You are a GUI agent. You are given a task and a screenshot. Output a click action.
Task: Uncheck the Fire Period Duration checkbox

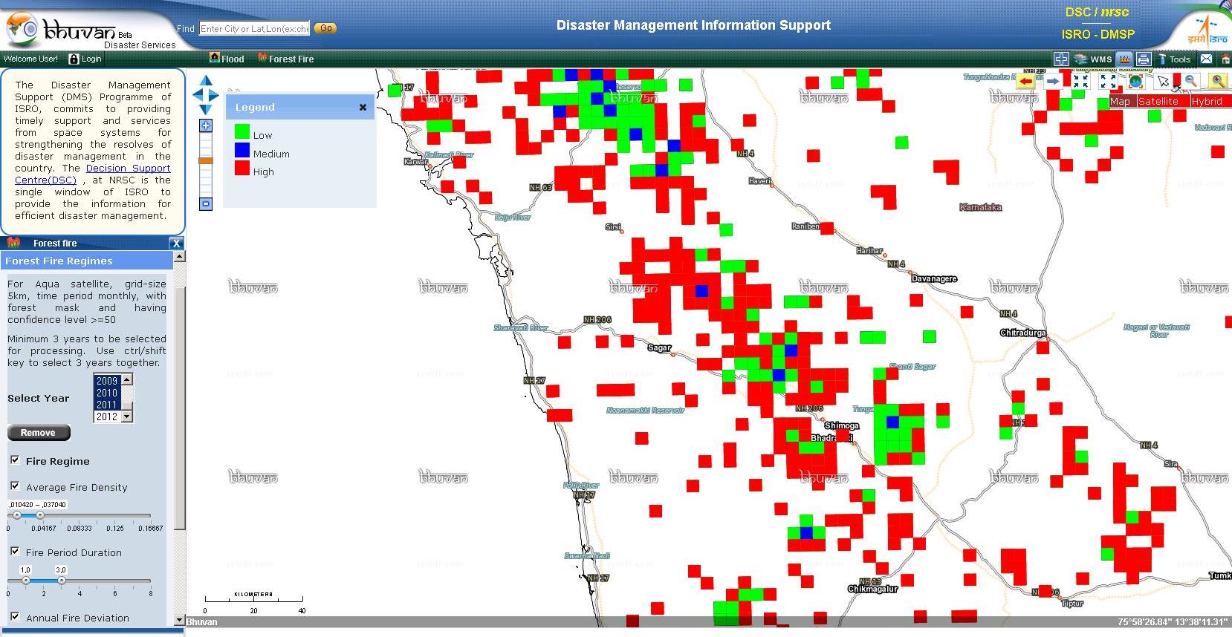tap(15, 552)
